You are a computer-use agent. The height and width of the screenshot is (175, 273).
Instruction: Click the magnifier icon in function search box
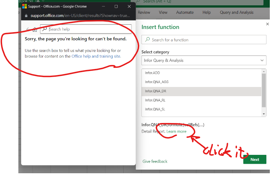[148, 40]
